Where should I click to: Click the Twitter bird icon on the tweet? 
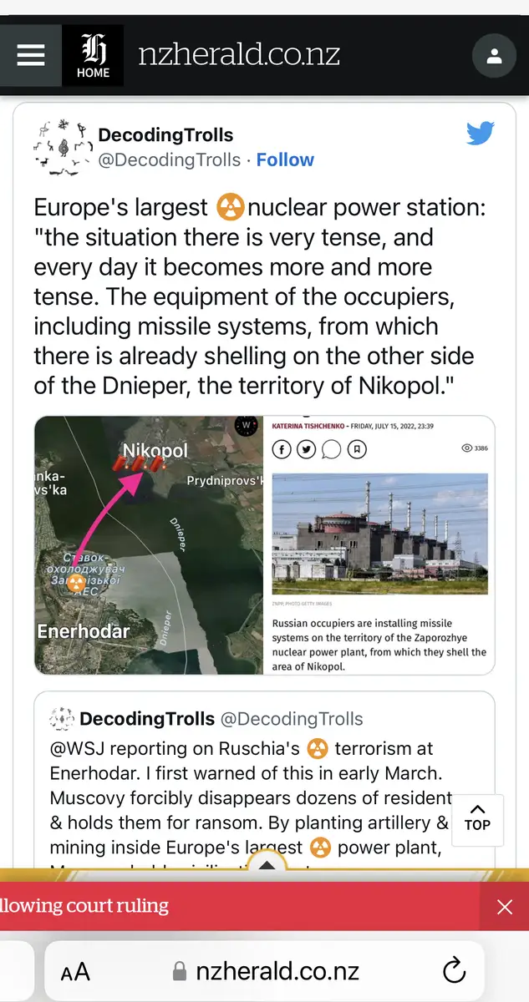(x=481, y=134)
